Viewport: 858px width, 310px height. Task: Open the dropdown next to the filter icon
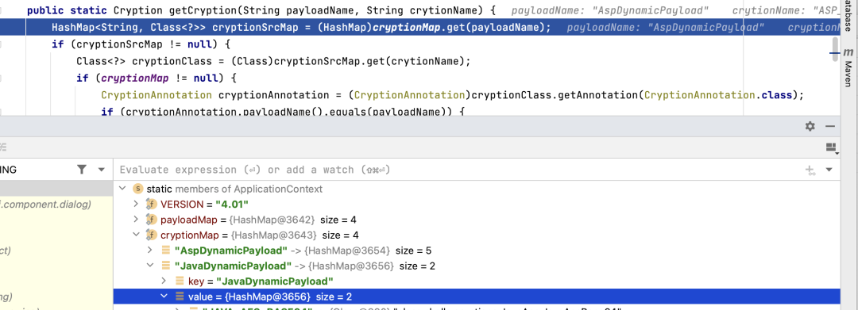click(x=101, y=170)
